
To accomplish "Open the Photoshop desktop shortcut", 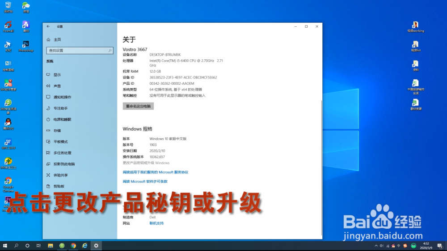I will coord(26,46).
